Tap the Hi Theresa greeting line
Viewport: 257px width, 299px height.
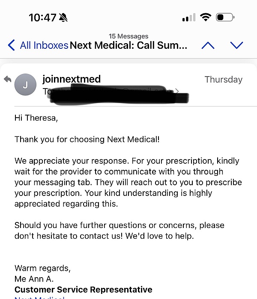[x=36, y=118]
